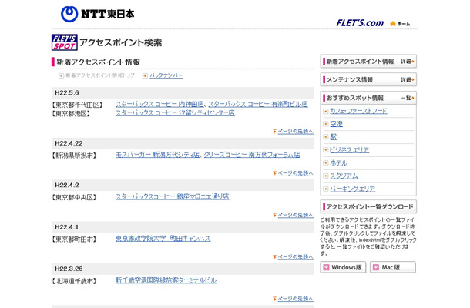This screenshot has height=308, width=470.
Task: Click bullet icon next to 駅
Action: click(x=325, y=137)
